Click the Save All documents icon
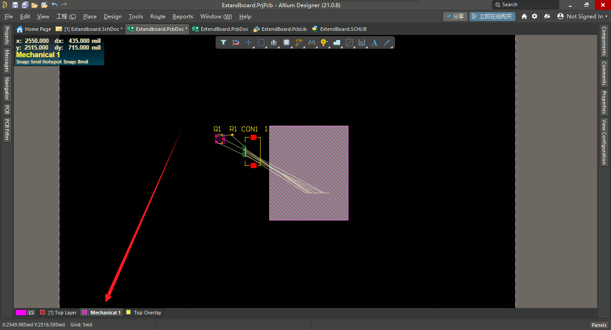The height and width of the screenshot is (330, 611). click(25, 5)
